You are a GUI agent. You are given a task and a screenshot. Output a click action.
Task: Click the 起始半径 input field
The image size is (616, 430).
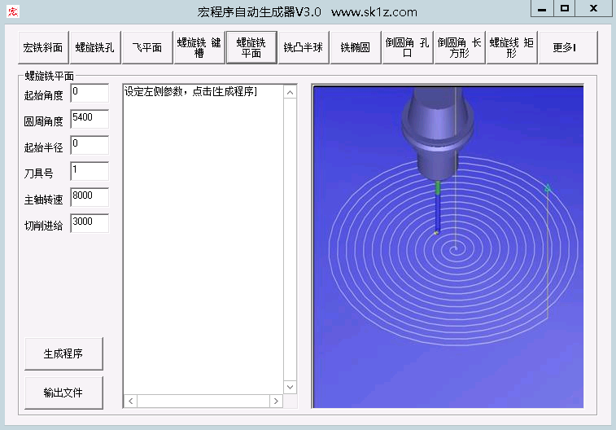point(90,145)
